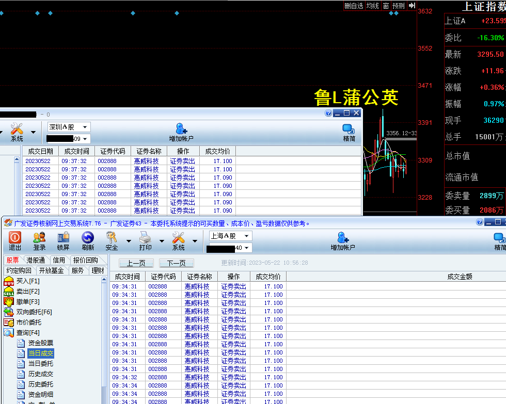506x404 pixels.
Task: Click 均线 in chart toolbar
Action: pos(373,6)
